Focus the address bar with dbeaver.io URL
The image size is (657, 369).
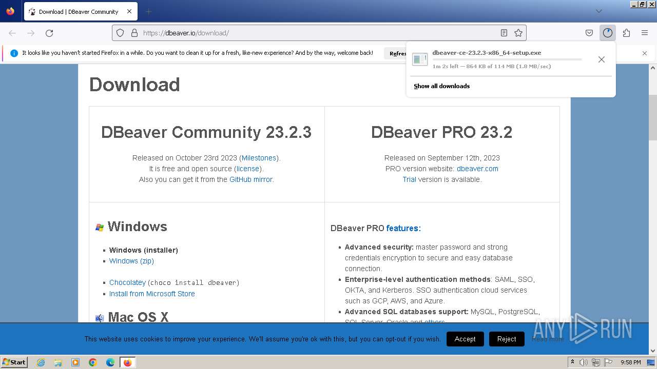tap(318, 33)
